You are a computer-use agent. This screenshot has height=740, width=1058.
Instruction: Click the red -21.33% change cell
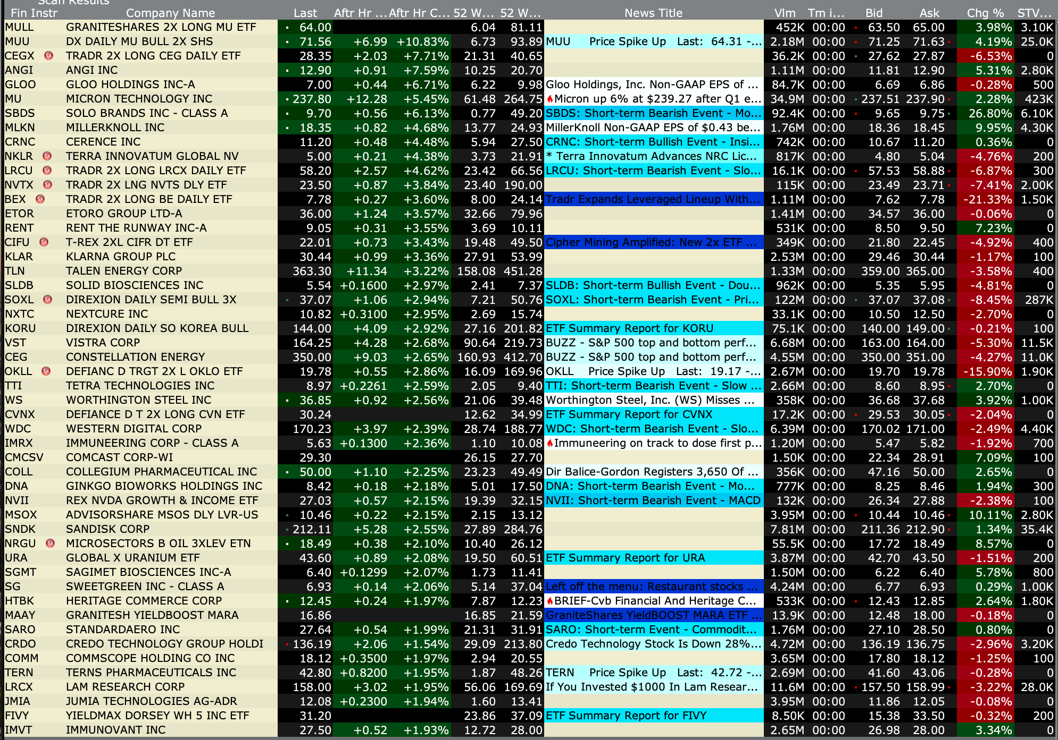point(987,200)
